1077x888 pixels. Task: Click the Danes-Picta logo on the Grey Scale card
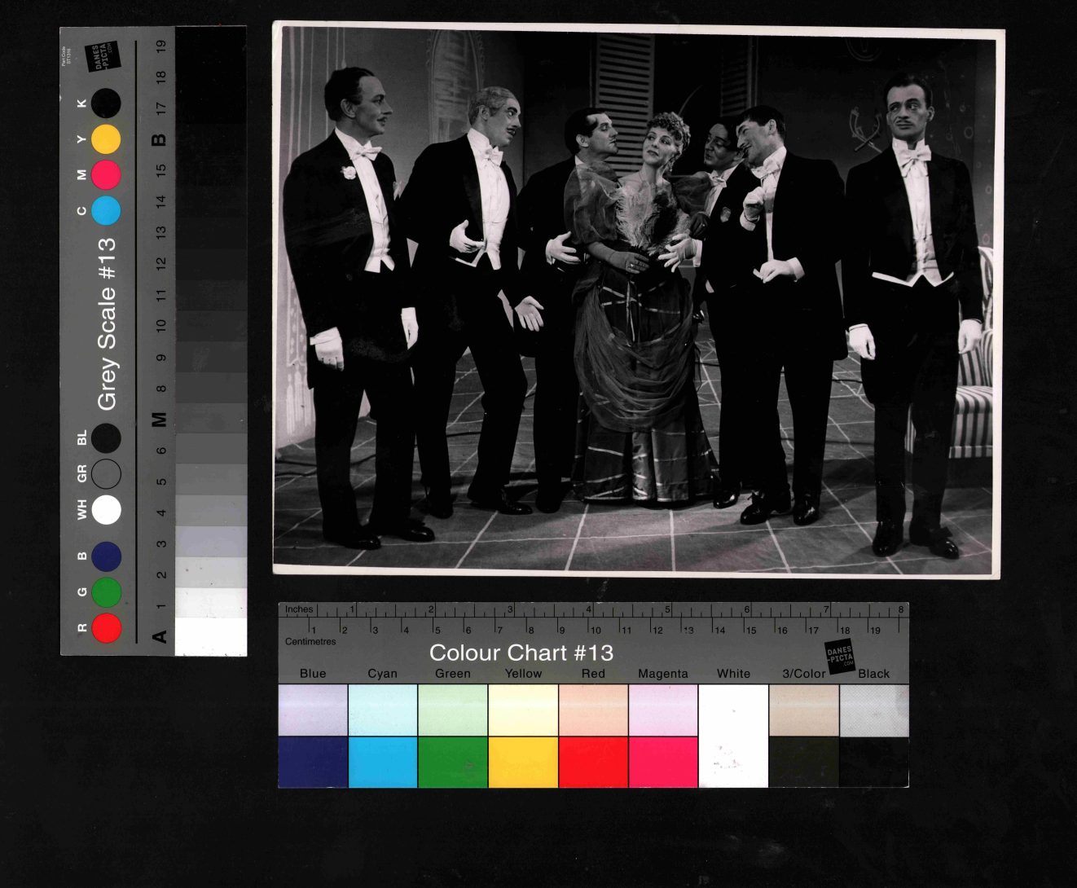(x=105, y=55)
